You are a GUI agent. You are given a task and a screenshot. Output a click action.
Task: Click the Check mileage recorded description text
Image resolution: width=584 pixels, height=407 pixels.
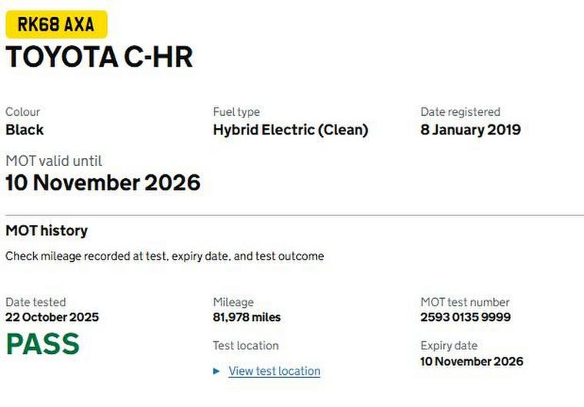165,256
